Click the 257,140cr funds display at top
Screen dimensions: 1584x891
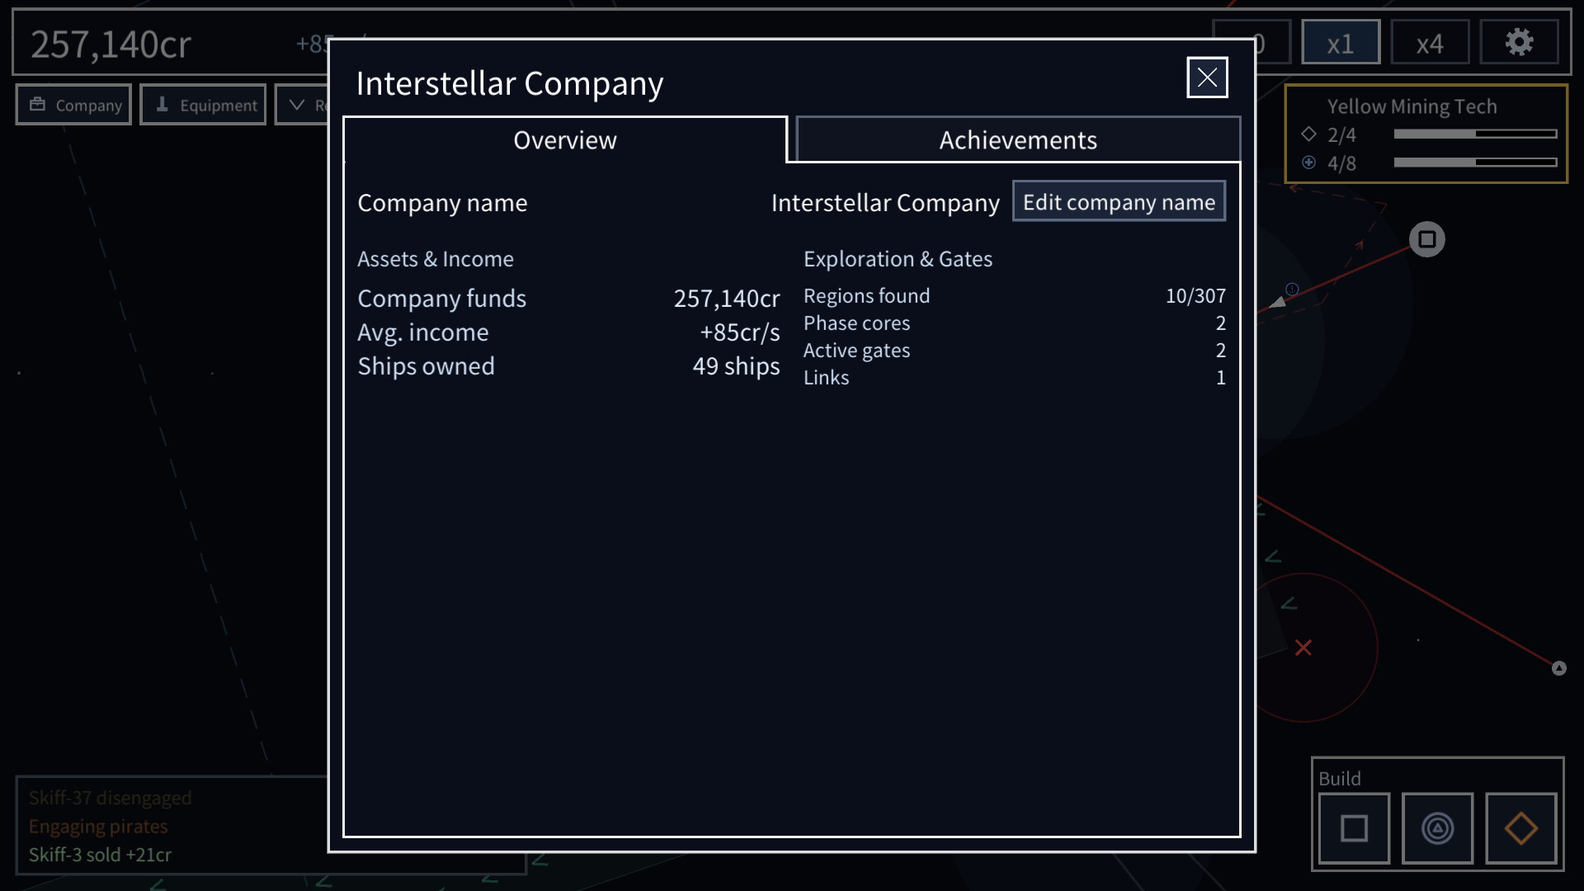[x=111, y=44]
